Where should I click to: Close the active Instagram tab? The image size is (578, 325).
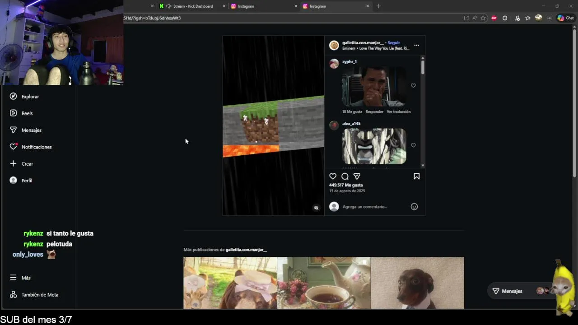(x=368, y=6)
